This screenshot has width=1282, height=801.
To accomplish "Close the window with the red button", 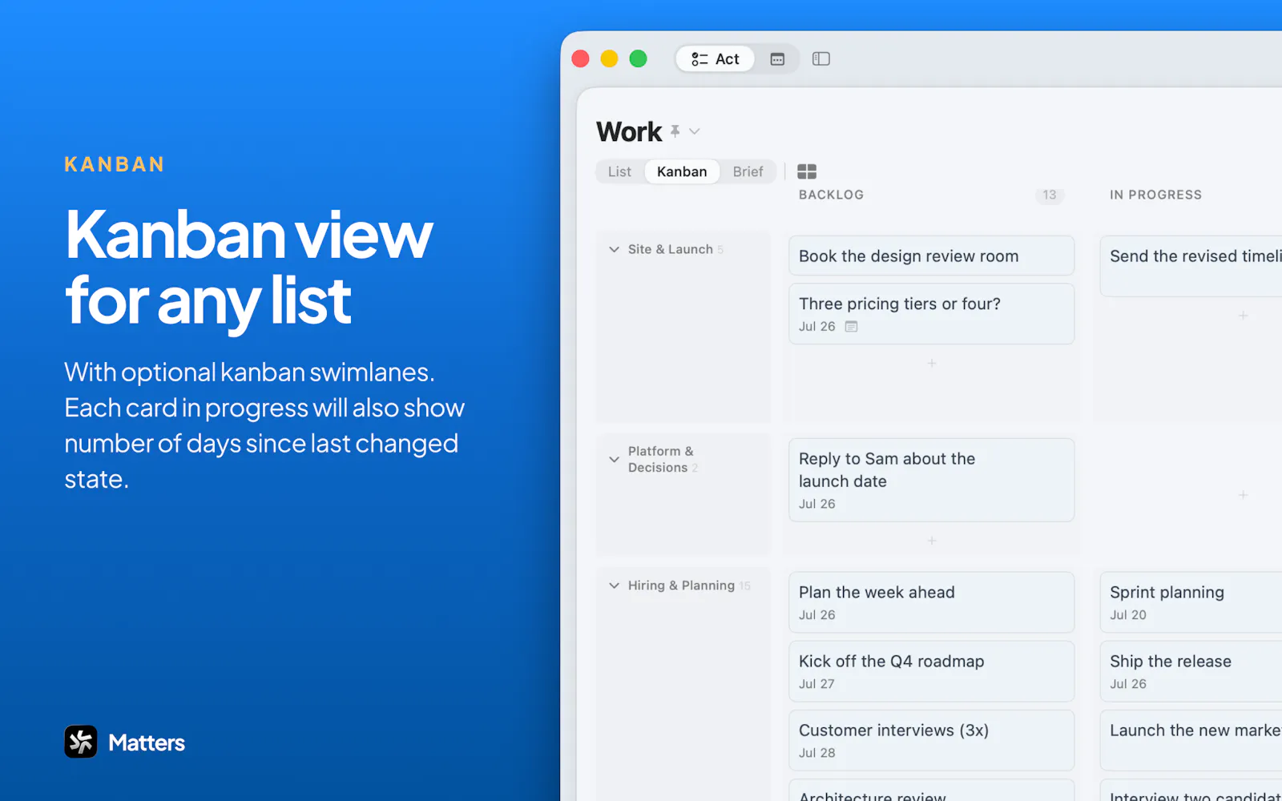I will [581, 58].
